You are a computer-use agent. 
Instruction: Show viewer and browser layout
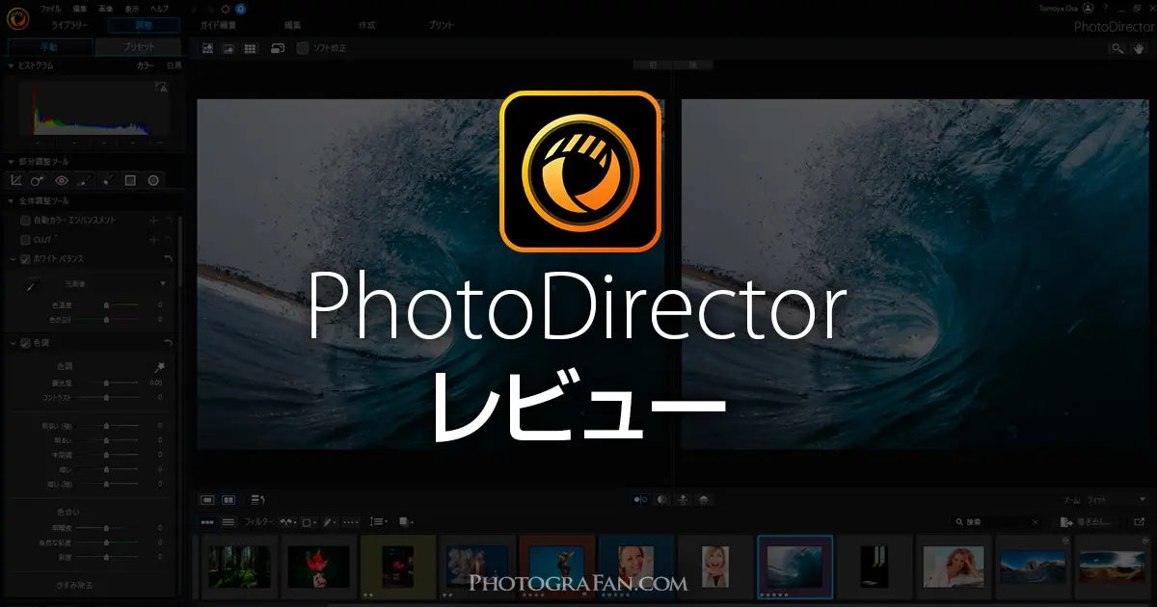207,48
